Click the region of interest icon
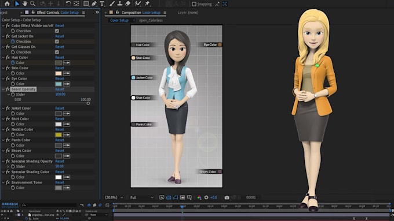394x221 pixels. (183, 197)
